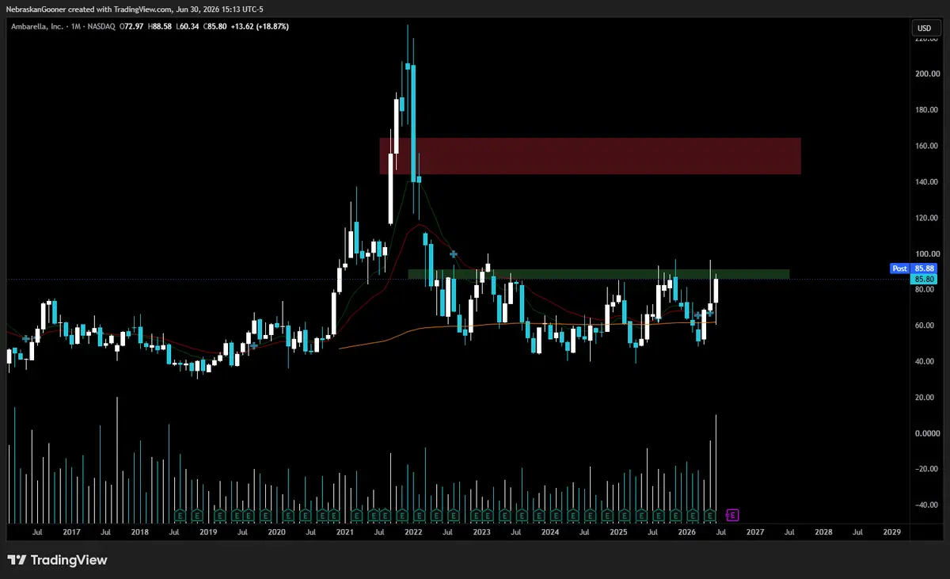
Task: Click the 2025 time axis label
Action: (618, 533)
